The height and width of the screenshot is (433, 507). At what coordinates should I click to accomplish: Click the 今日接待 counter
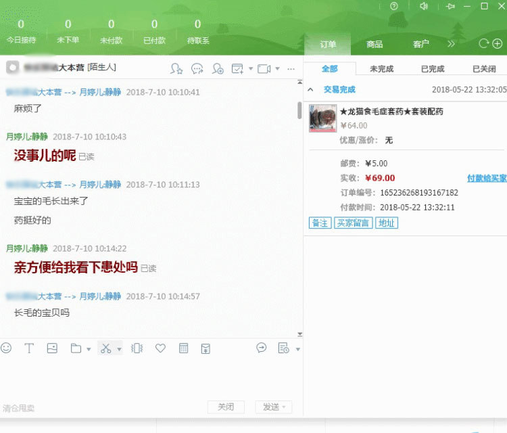point(21,32)
